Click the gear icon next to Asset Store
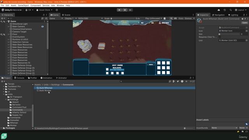Image resolution: width=249 pixels, height=140 pixels. 57,10
